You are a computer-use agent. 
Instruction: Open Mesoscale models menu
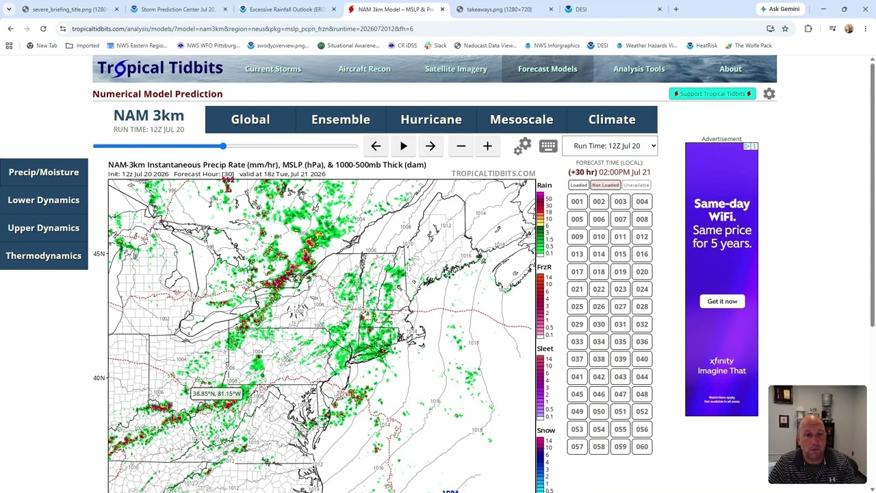pyautogui.click(x=521, y=119)
